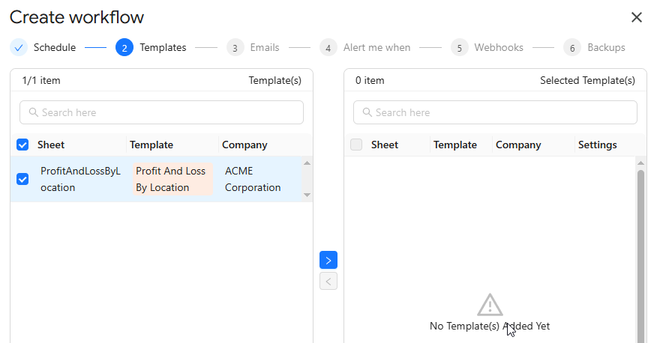The height and width of the screenshot is (343, 651).
Task: Click step 6 Backups number circle
Action: (572, 47)
